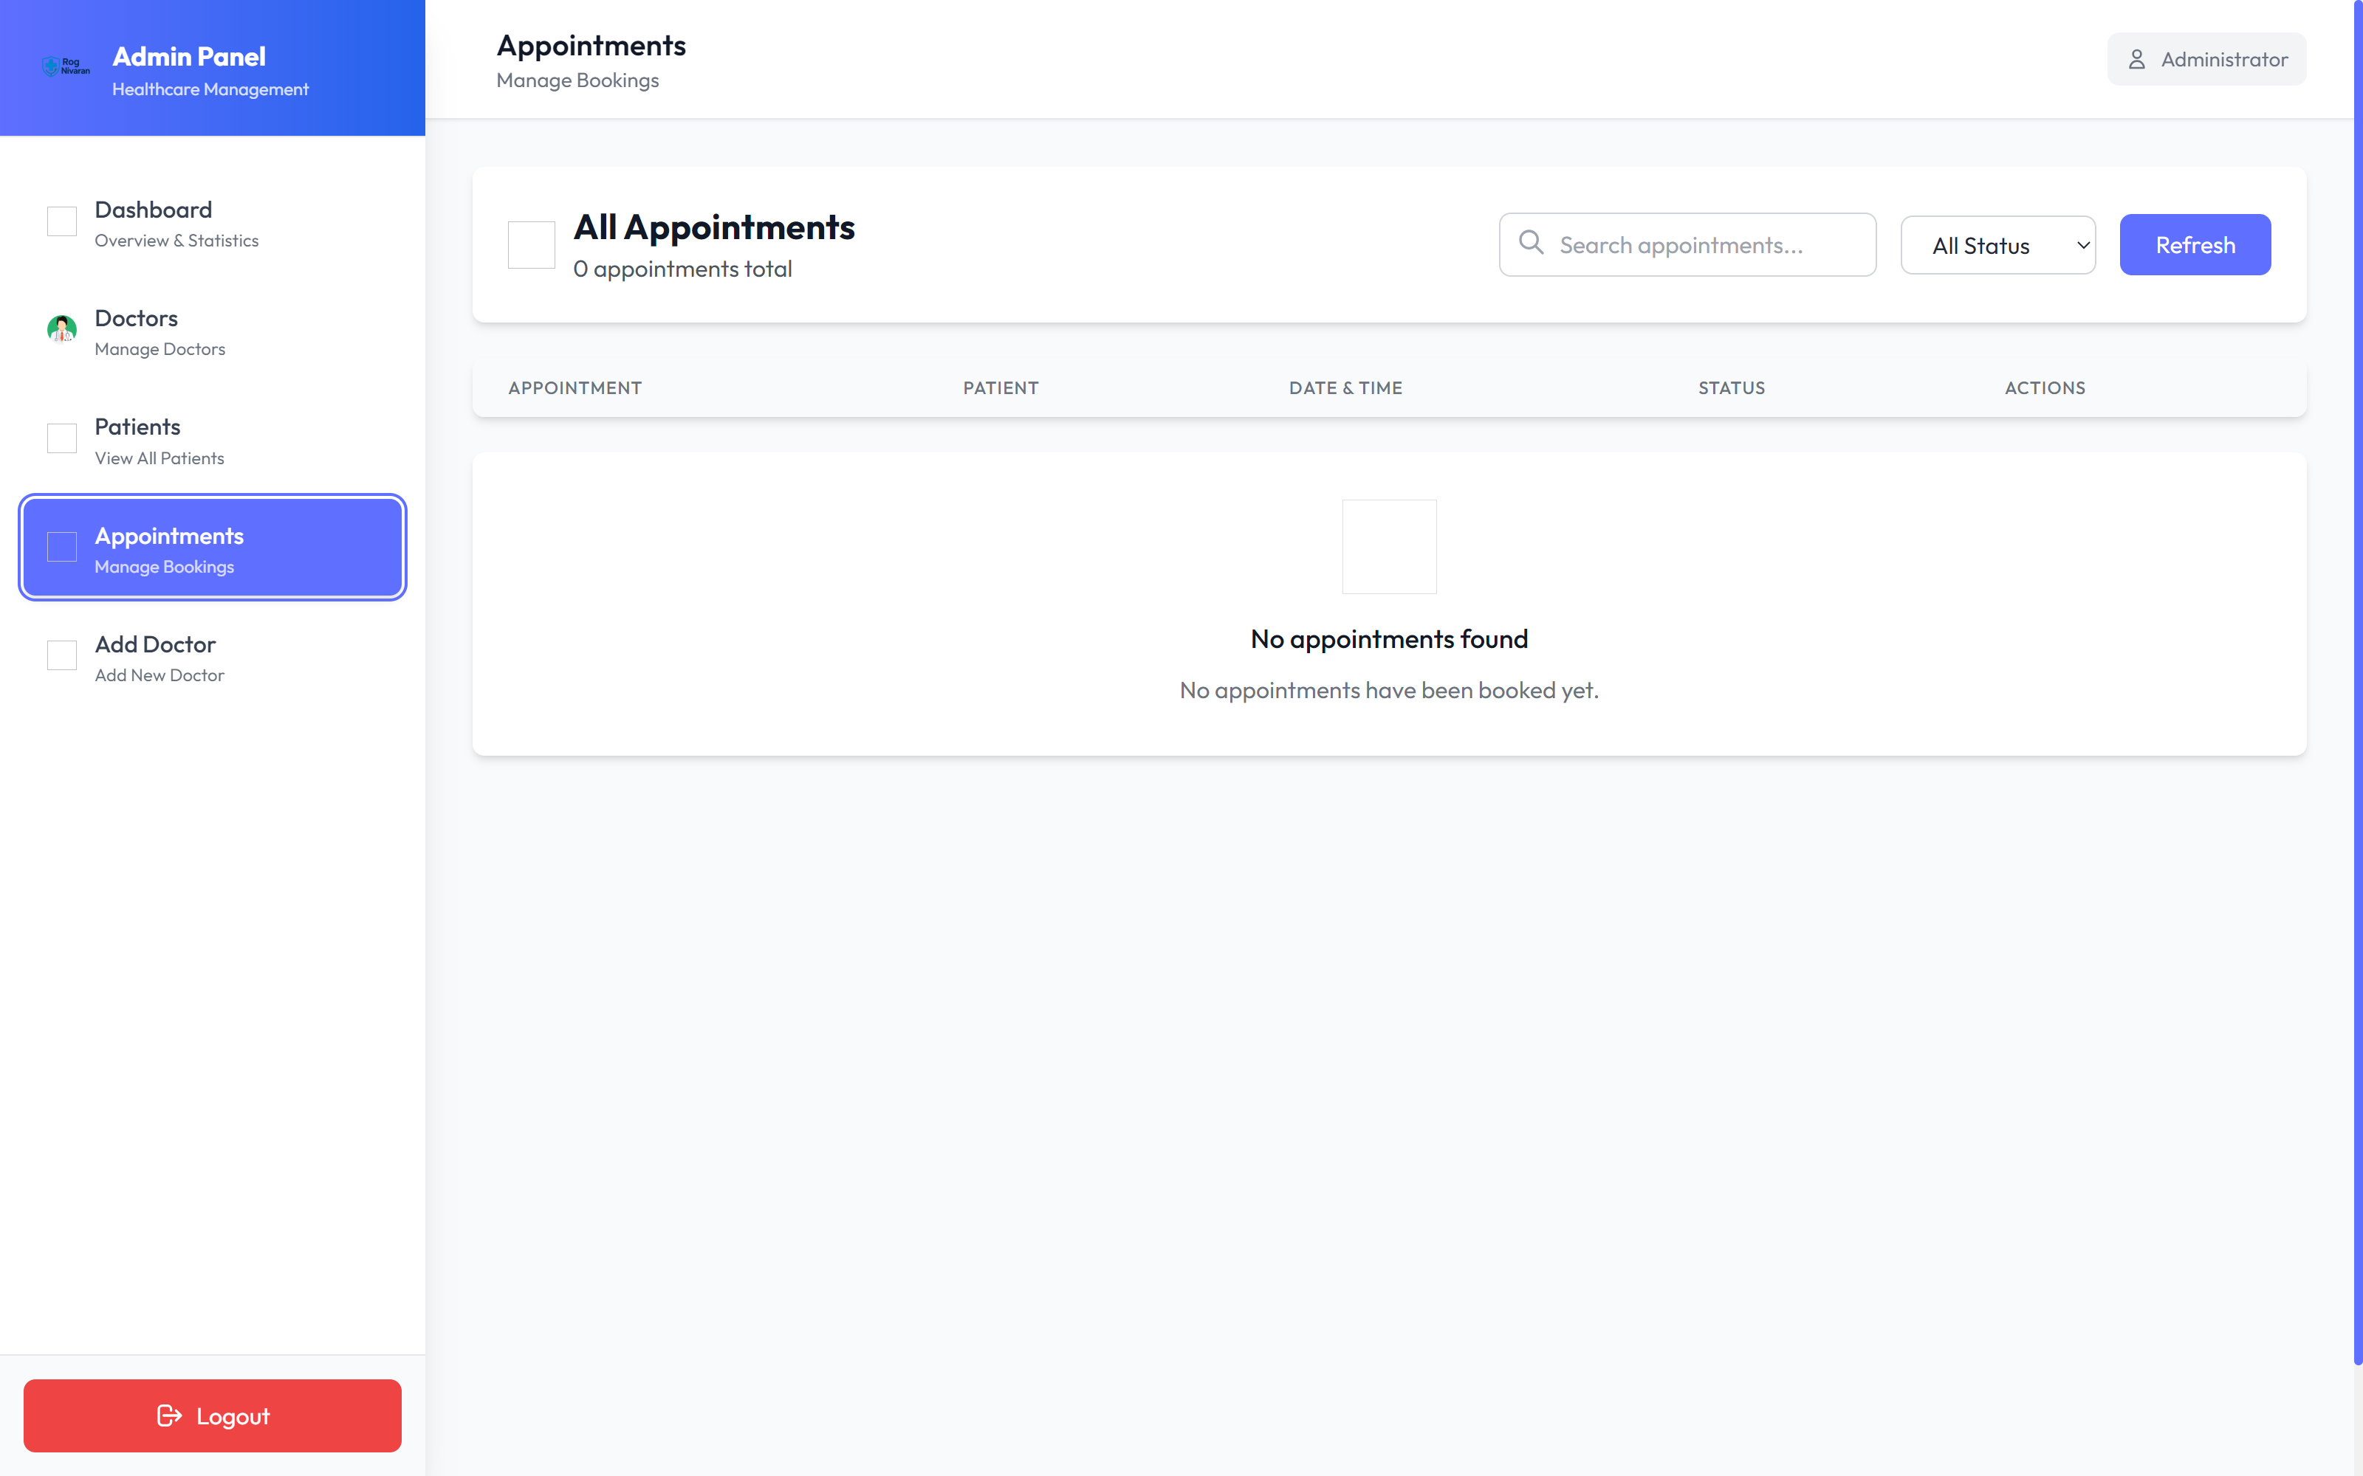Click the red Logout button
2363x1476 pixels.
[212, 1415]
